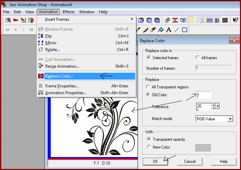Select the Rectangle shape tool
Screen dimensions: 241x170
click(x=184, y=30)
